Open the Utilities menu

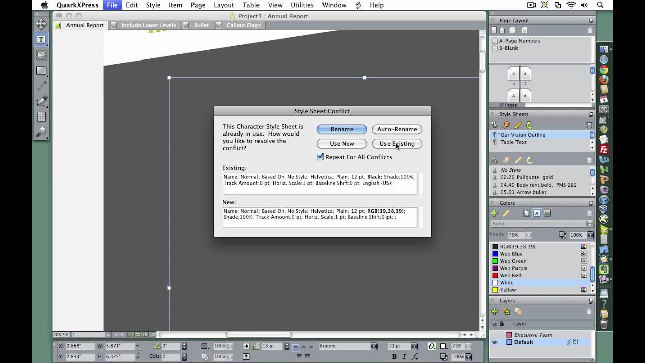[x=302, y=5]
